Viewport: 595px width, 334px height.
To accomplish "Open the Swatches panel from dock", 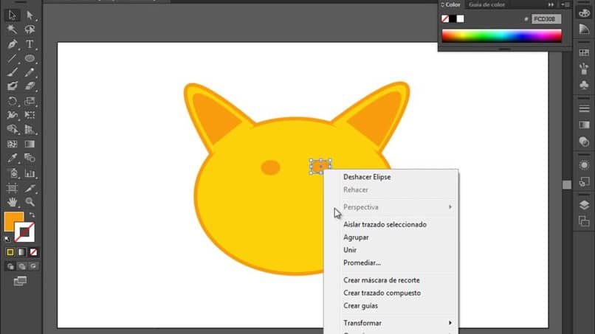I will click(584, 52).
